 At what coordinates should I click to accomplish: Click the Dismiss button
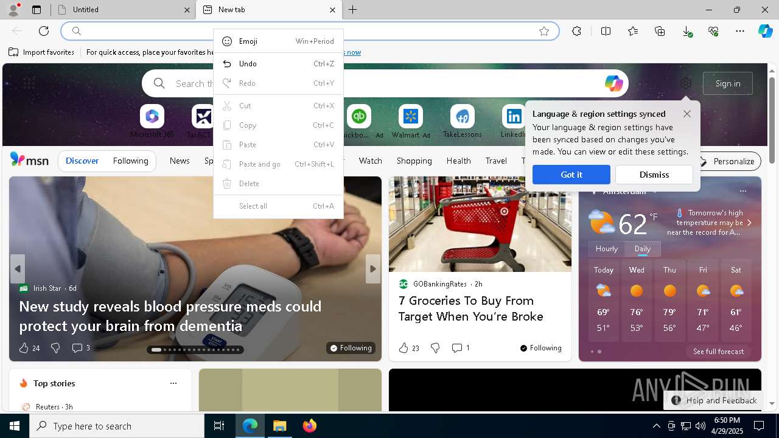tap(654, 175)
